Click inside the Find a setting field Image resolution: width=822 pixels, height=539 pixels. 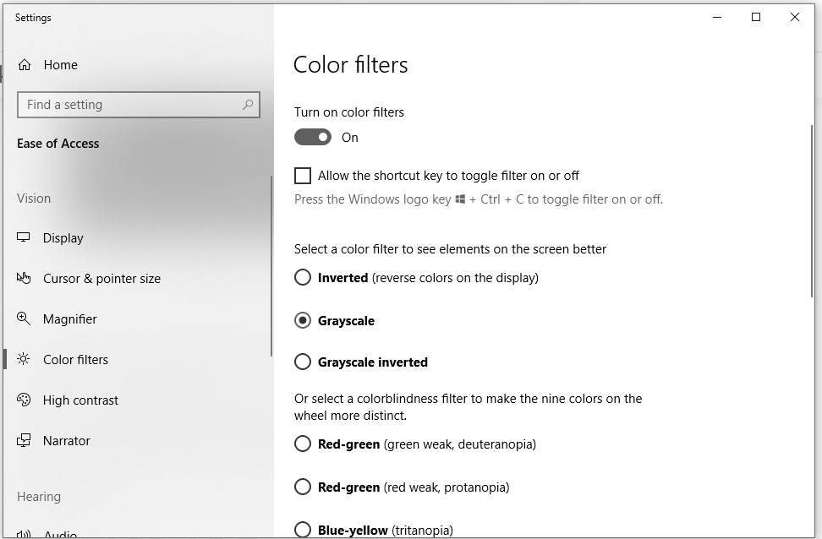[127, 105]
